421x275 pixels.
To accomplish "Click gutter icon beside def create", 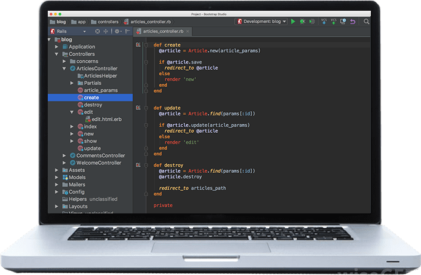I will (139, 45).
